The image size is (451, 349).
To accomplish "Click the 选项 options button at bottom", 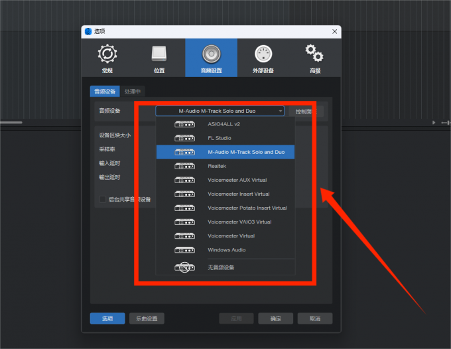I will point(107,318).
